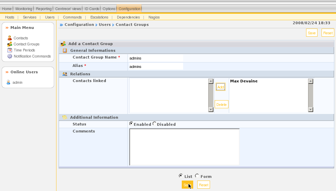Open the Nagios submenu
This screenshot has width=336, height=191.
(154, 17)
